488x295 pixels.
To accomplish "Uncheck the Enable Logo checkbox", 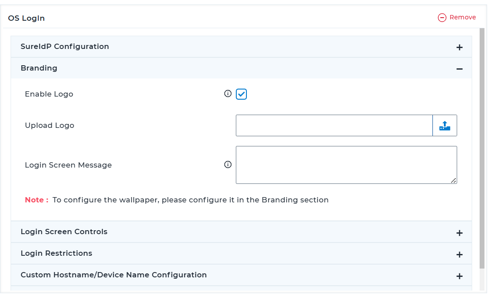I will pyautogui.click(x=241, y=94).
